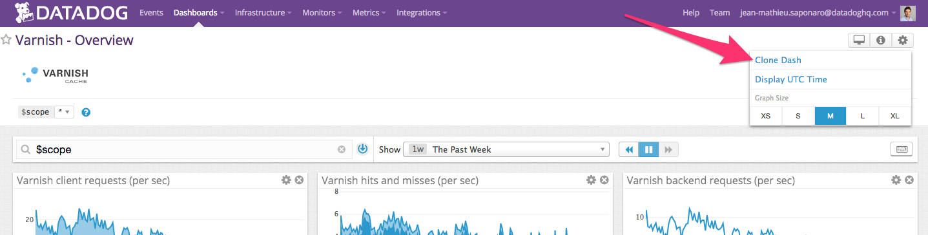
Task: Star the Varnish - Overview dashboard
Action: pyautogui.click(x=6, y=40)
